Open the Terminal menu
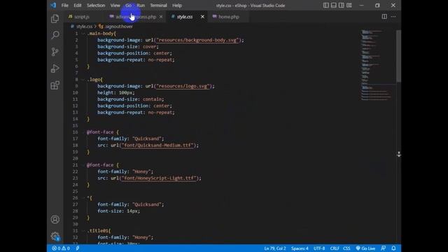448x252 pixels. coord(159,6)
